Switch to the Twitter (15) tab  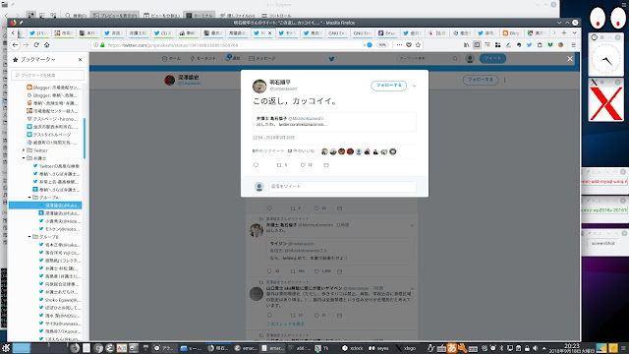click(38, 33)
